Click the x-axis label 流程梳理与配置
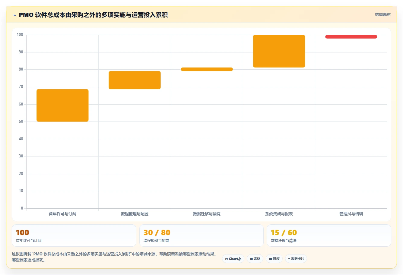Screen dimensions: 403x275 click(x=135, y=214)
